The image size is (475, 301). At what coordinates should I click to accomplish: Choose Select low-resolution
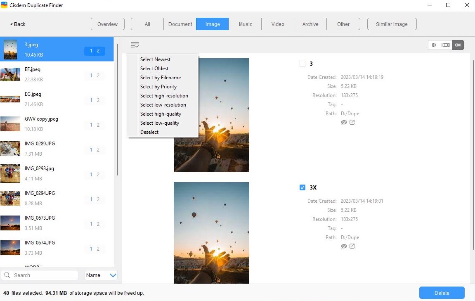163,105
